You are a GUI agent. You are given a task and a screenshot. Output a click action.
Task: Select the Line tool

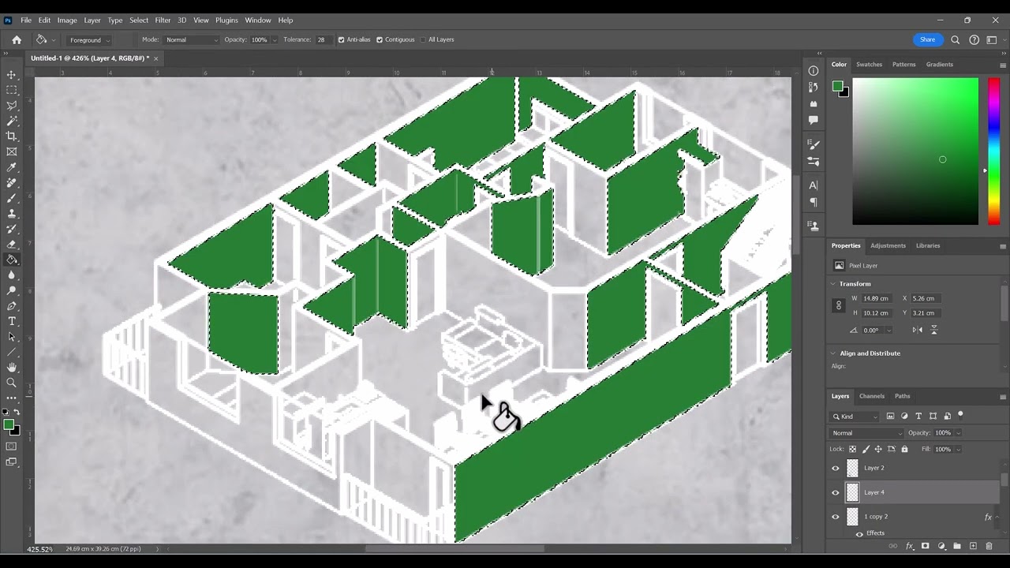pos(12,352)
